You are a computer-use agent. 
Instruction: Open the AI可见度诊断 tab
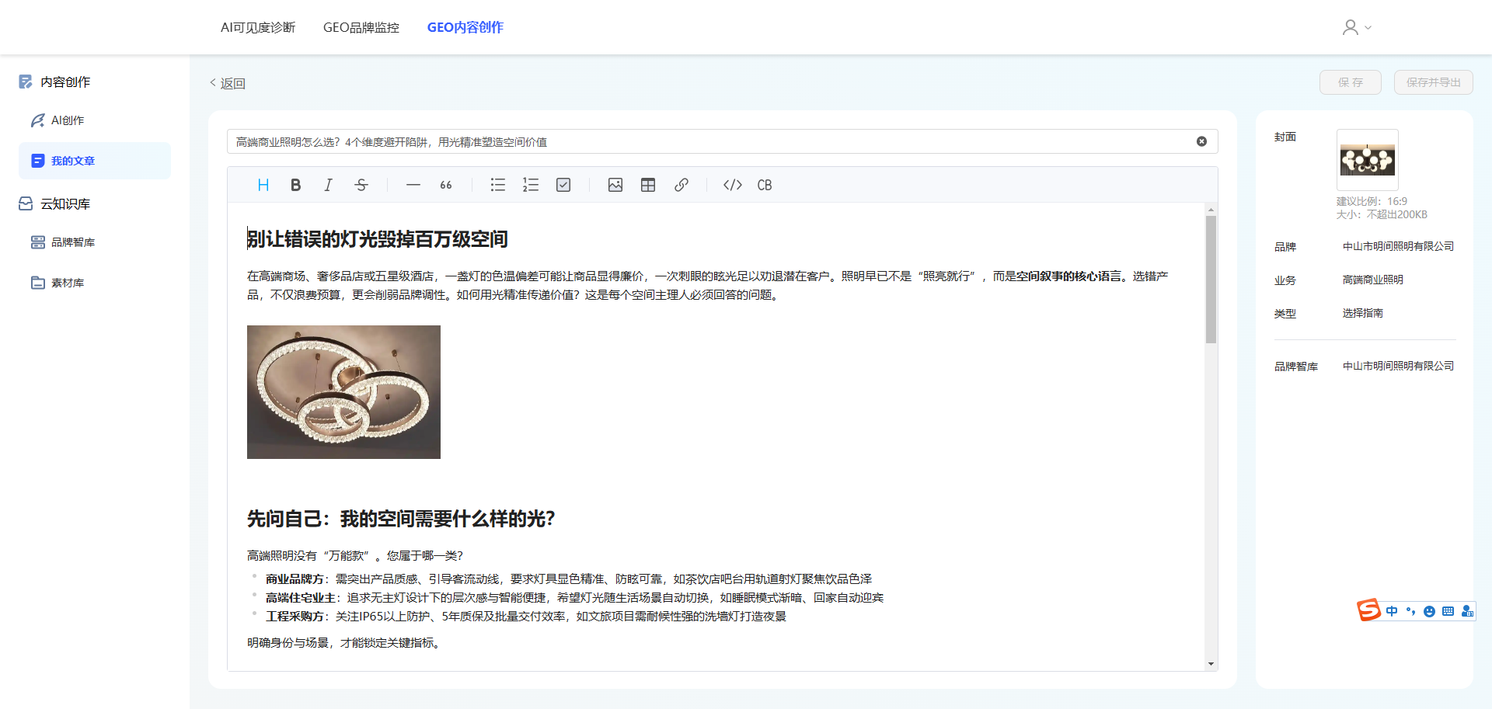(x=258, y=27)
